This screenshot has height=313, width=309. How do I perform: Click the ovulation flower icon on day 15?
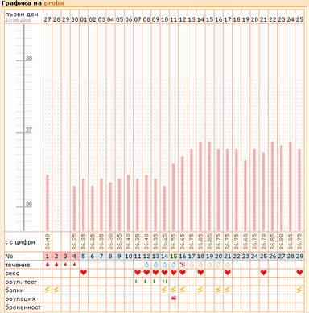coord(174,298)
